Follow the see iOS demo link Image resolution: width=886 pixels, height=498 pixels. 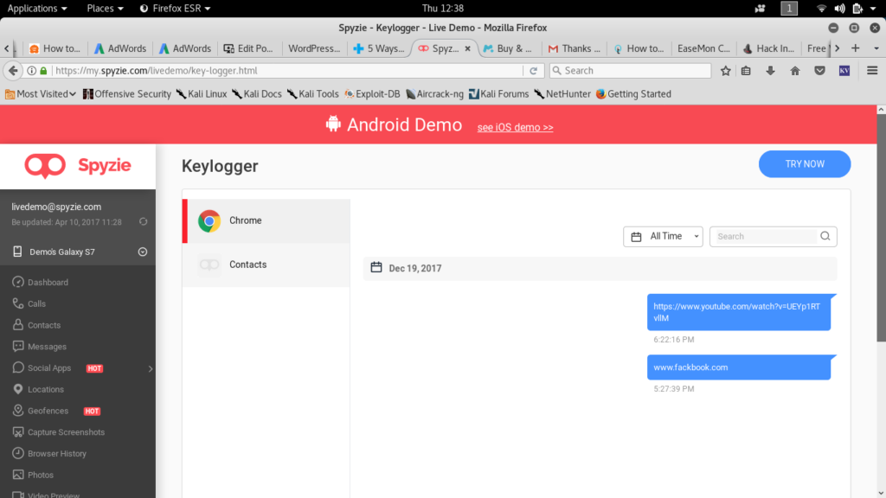[515, 127]
